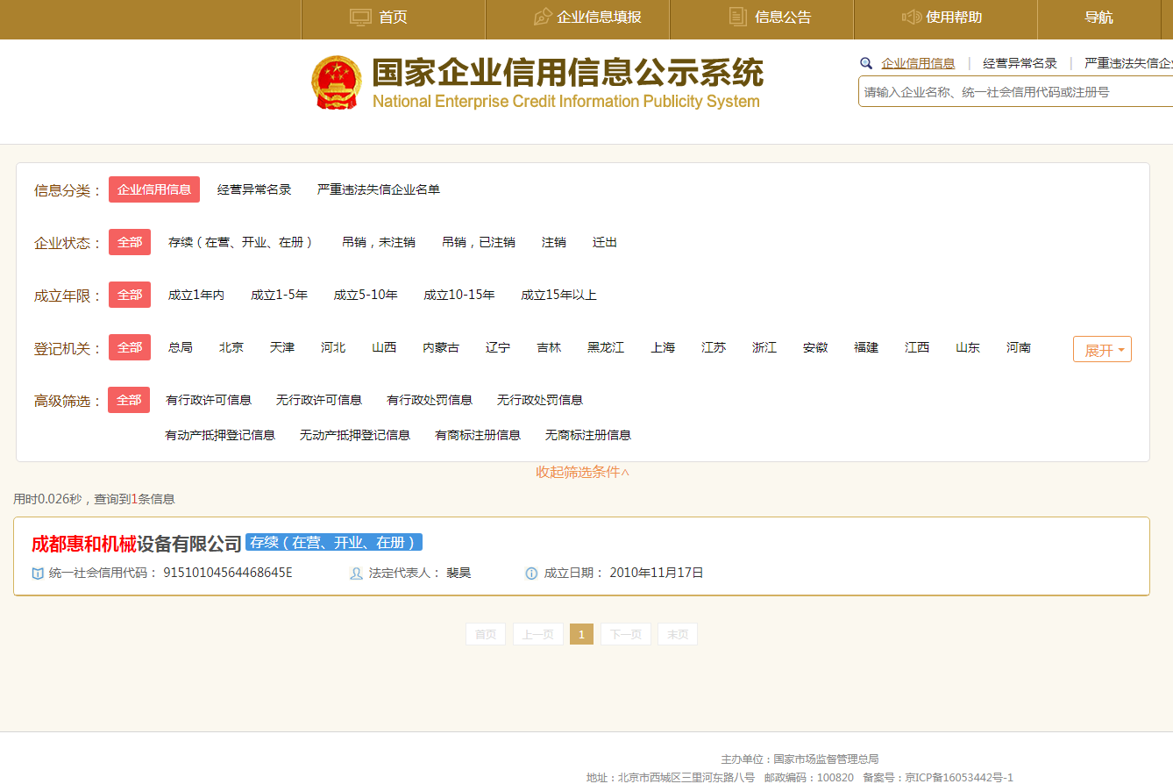Select 企业信用信息 search tab above input
1173x784 pixels.
[x=918, y=63]
